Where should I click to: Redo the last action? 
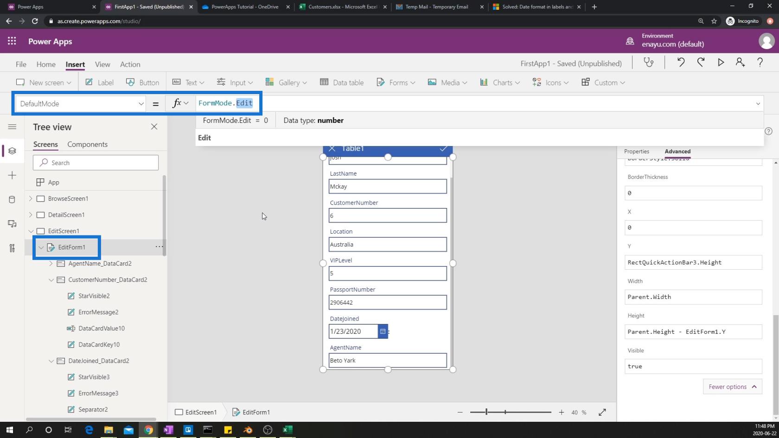coord(701,63)
